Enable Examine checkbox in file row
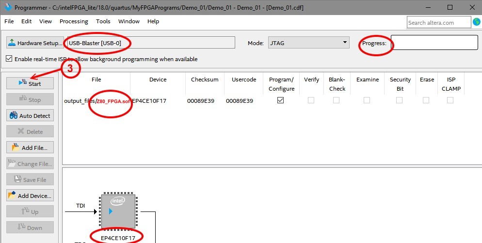Image resolution: width=482 pixels, height=243 pixels. tap(367, 100)
